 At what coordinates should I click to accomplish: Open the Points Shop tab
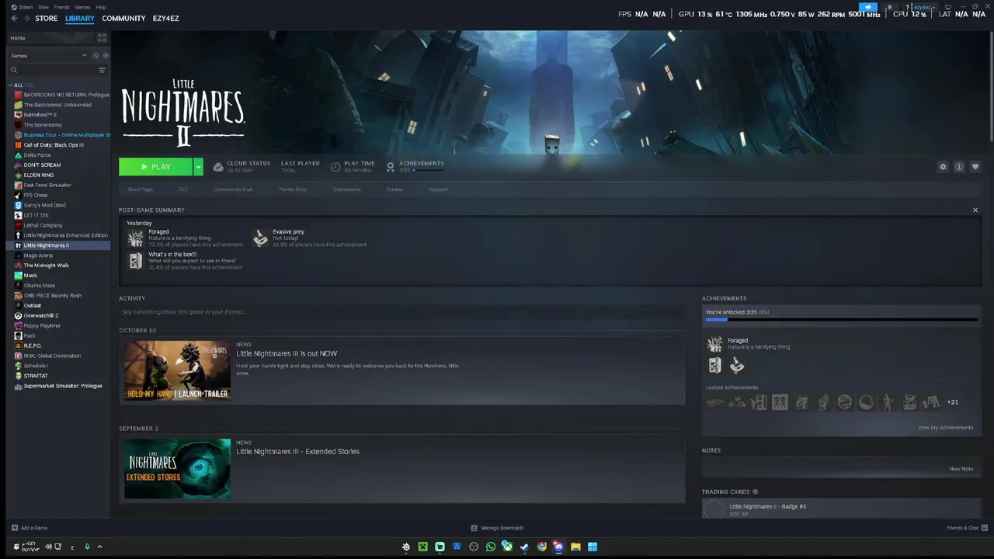[x=293, y=189]
